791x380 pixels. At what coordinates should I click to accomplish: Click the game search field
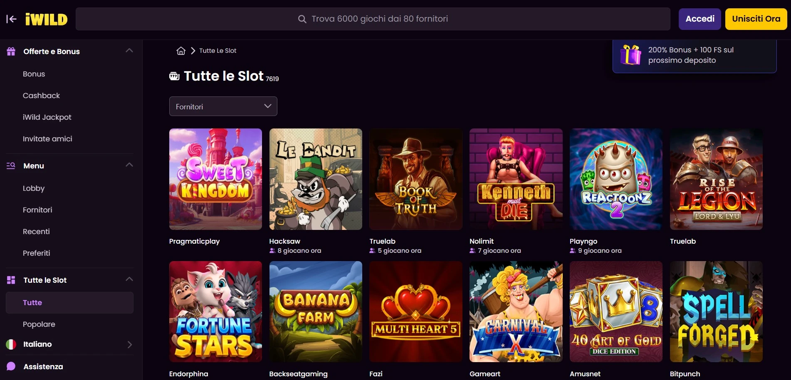click(373, 19)
